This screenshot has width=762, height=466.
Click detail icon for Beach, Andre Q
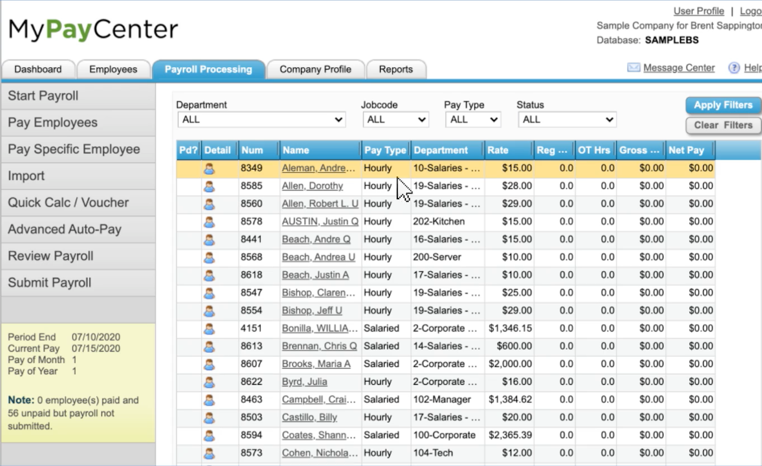coord(209,240)
